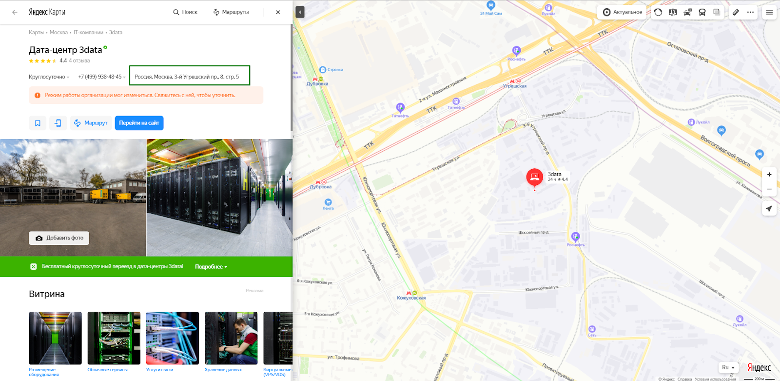
Task: Open Виртуальные (VPS/VDS) showcase card
Action: coord(277,344)
